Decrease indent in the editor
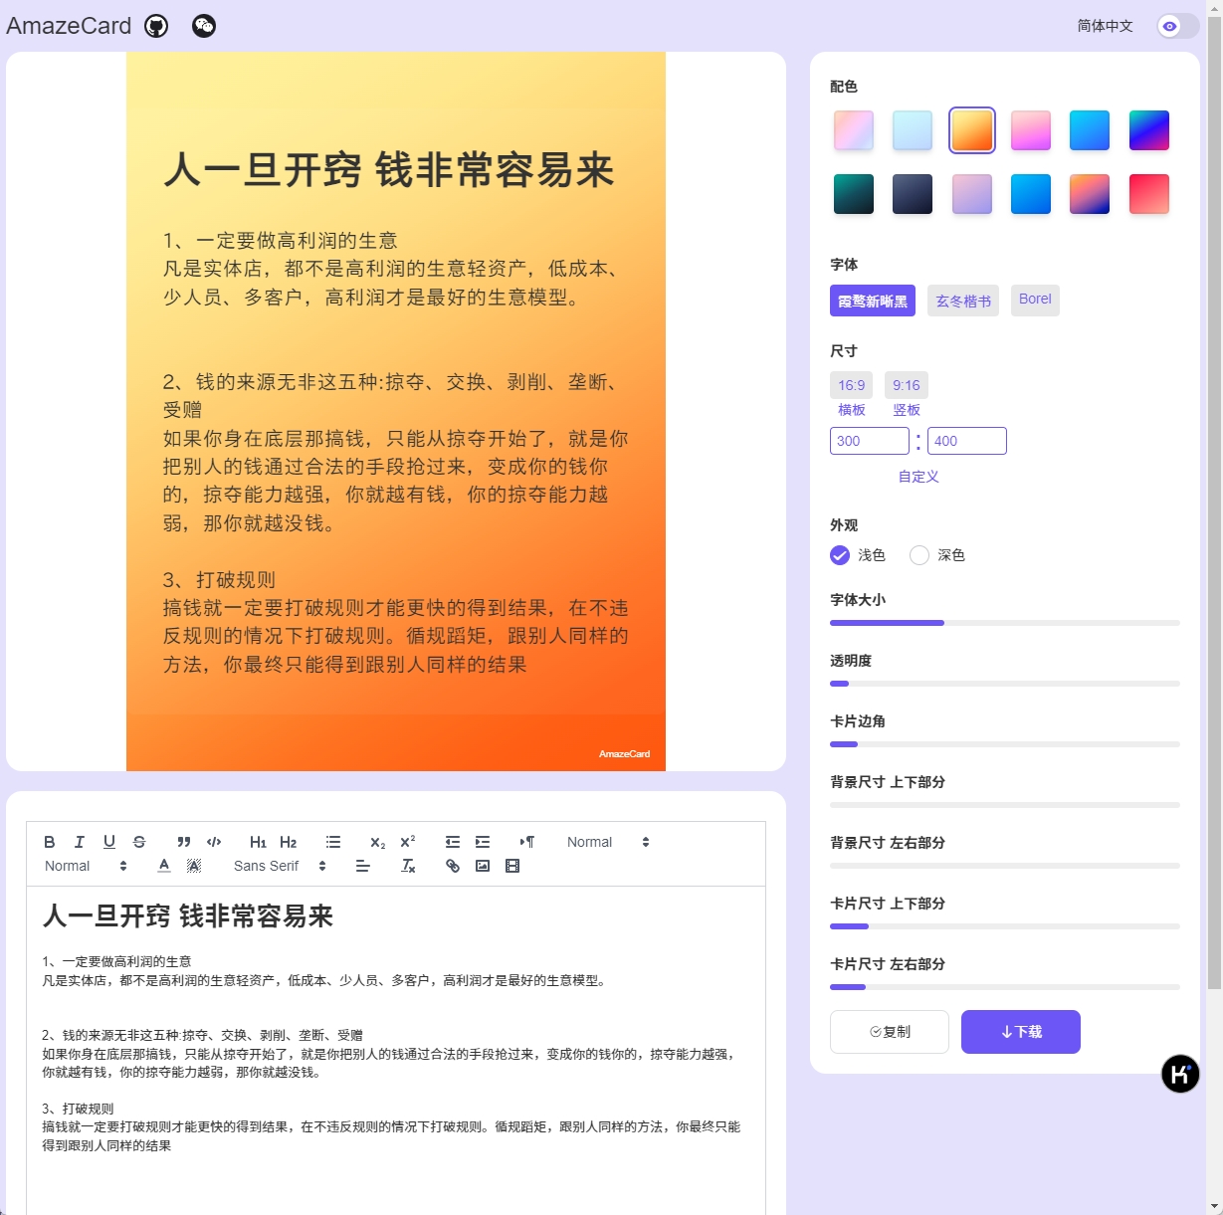1223x1215 pixels. click(x=453, y=842)
